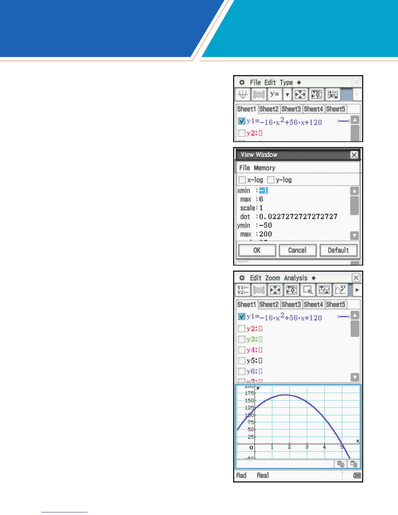Click Cancel in the View Window dialog
398x515 pixels.
click(297, 250)
